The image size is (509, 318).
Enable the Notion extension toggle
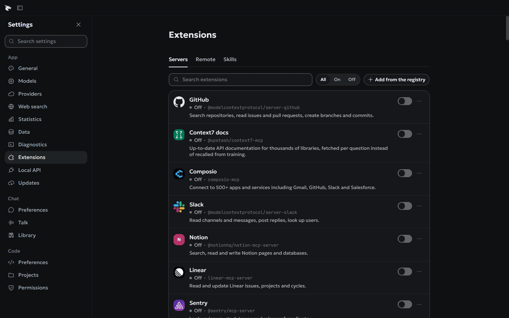click(405, 239)
